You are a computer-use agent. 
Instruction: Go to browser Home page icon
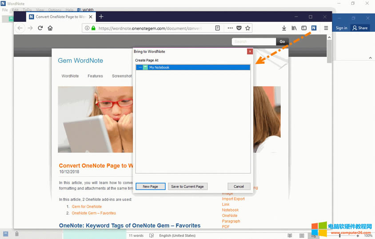[50, 28]
